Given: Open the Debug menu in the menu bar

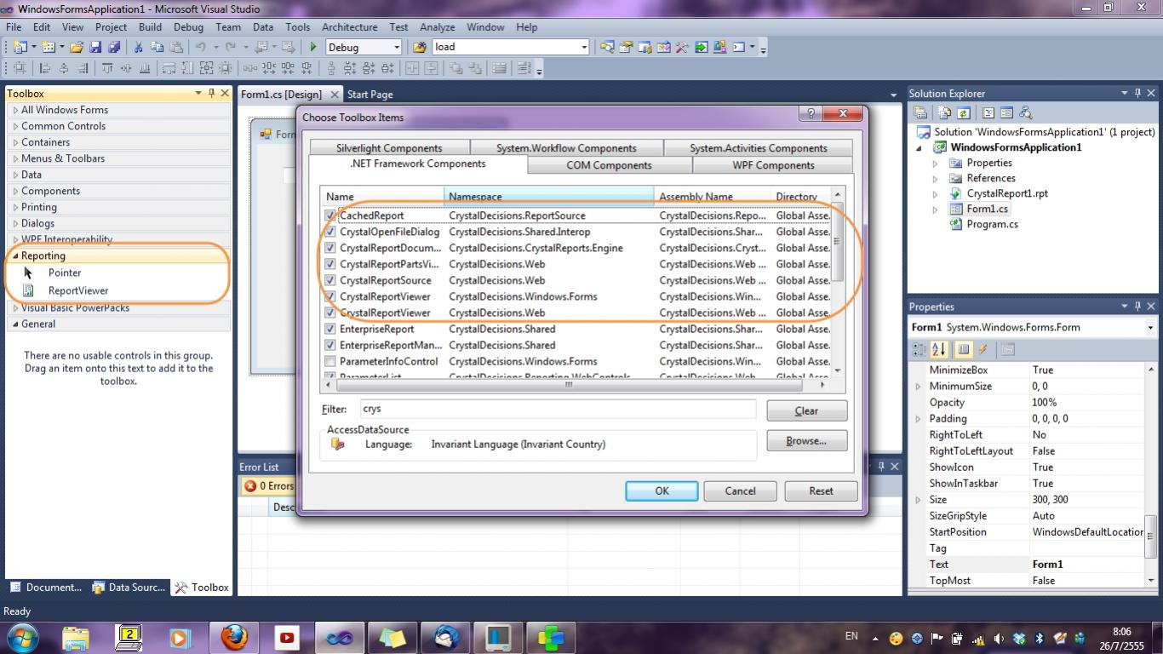Looking at the screenshot, I should coord(188,27).
